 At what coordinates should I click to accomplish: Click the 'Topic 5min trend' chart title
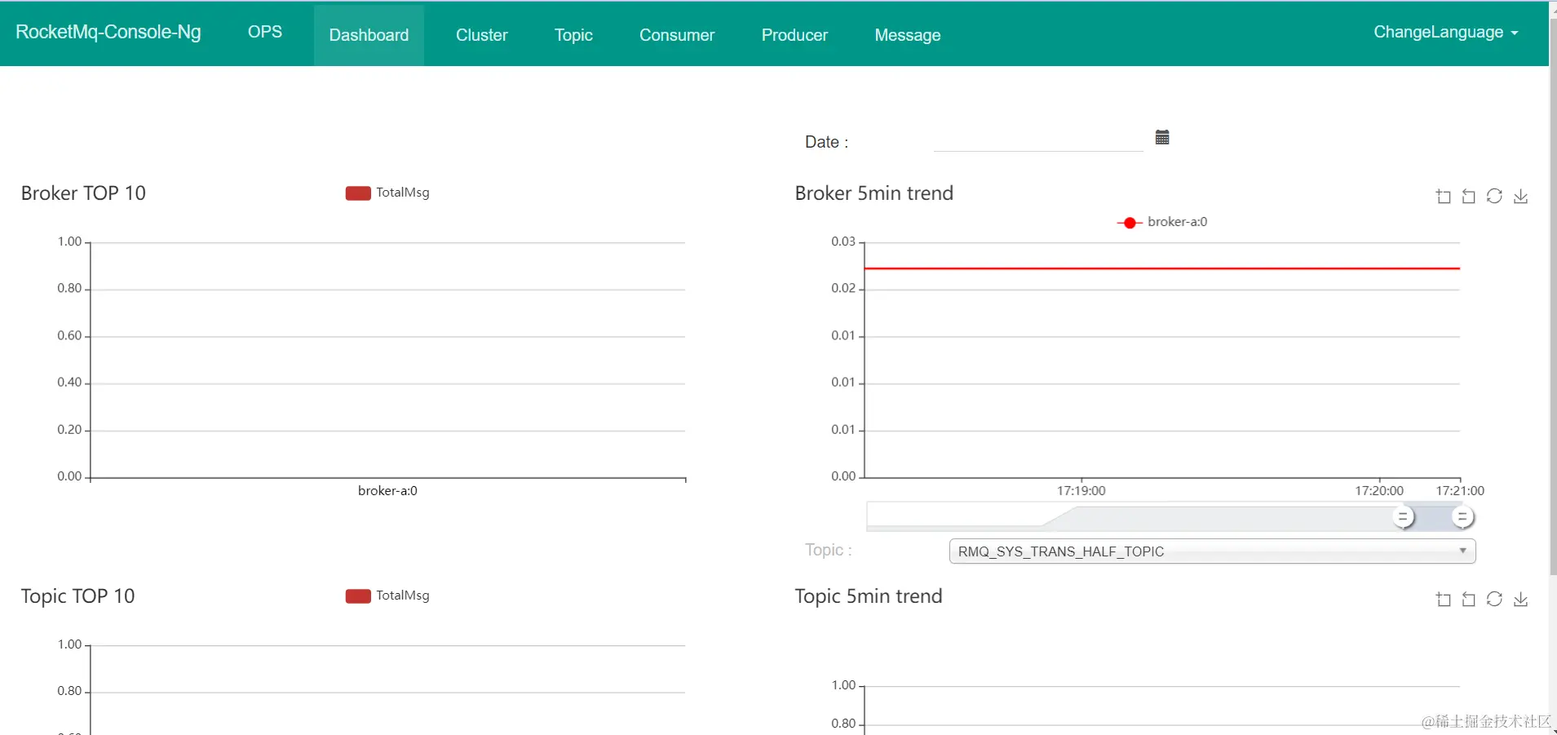coord(869,596)
